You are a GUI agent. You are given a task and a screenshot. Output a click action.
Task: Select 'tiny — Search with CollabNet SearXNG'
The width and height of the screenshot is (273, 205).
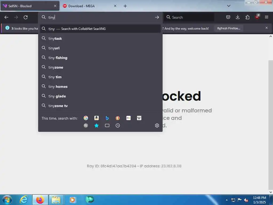coord(100,29)
